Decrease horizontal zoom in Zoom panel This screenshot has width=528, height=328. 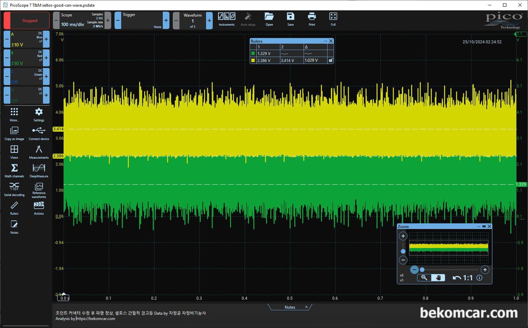(415, 270)
